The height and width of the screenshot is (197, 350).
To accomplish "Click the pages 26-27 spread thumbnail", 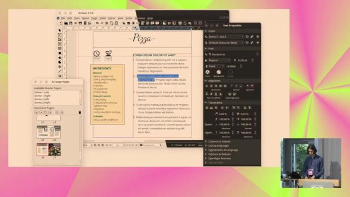I will coord(48,150).
